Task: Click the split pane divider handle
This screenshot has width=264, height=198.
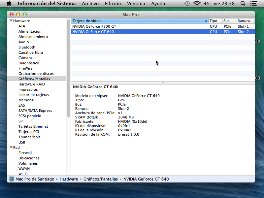Action: (x=163, y=83)
